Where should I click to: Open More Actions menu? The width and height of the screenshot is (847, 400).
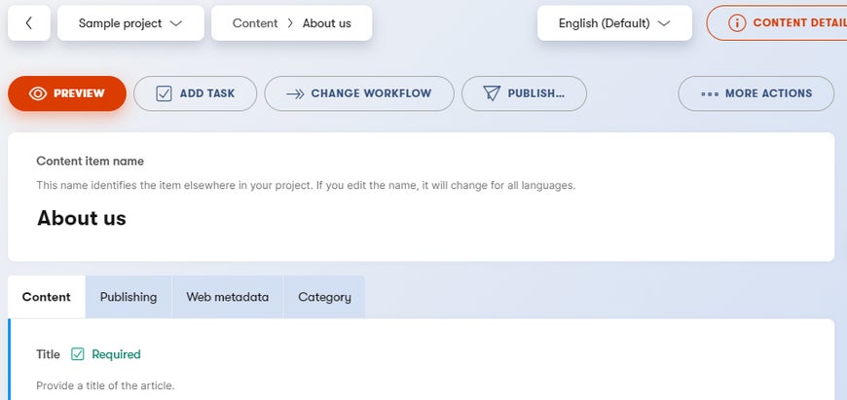pyautogui.click(x=756, y=93)
